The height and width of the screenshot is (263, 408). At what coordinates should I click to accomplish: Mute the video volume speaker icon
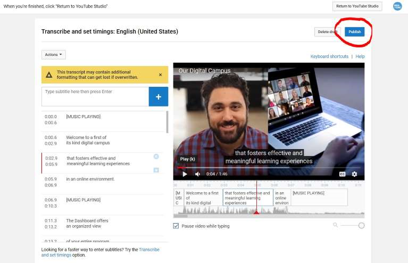pos(197,174)
